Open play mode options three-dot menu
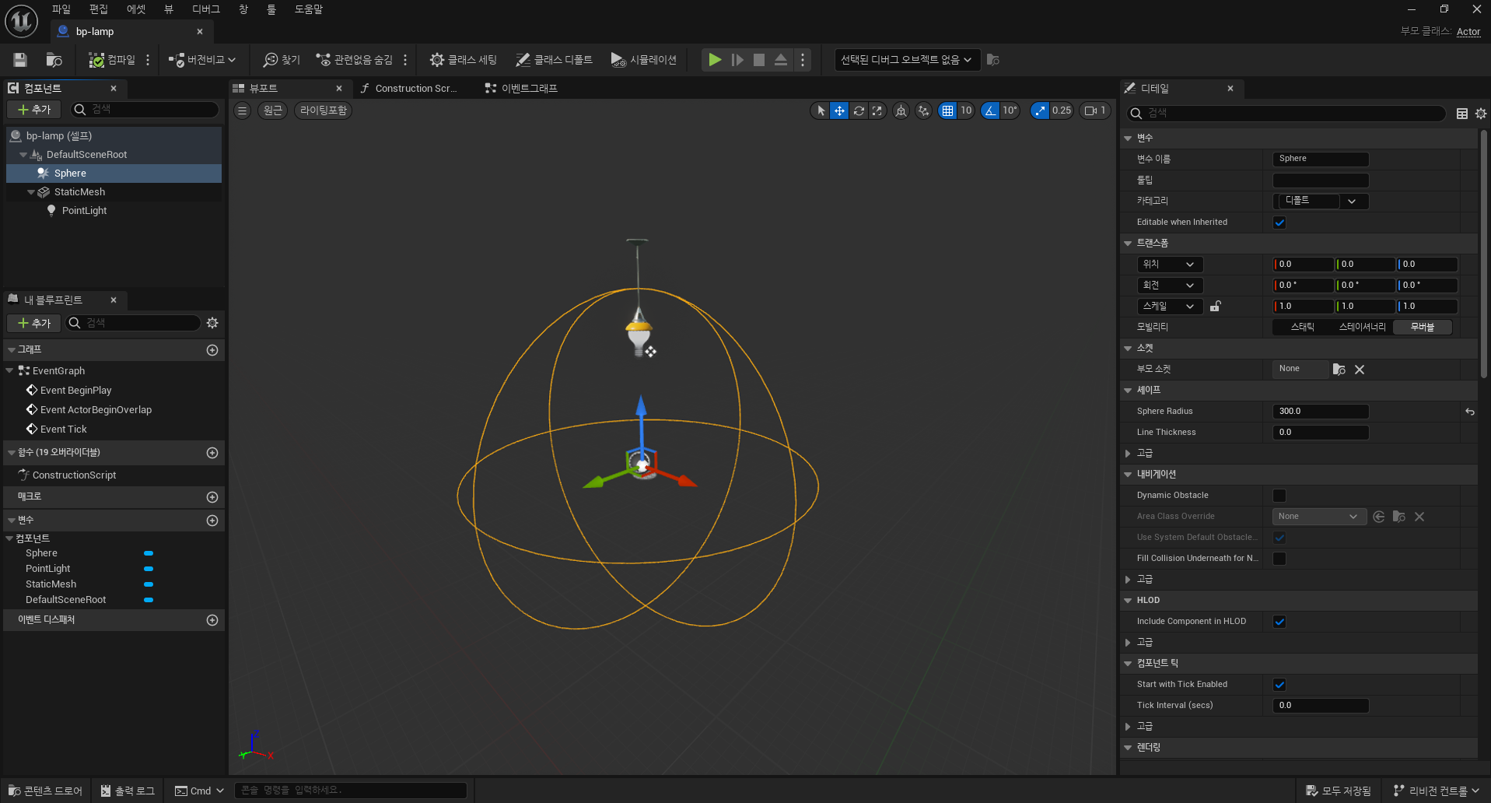The height and width of the screenshot is (803, 1491). (803, 60)
